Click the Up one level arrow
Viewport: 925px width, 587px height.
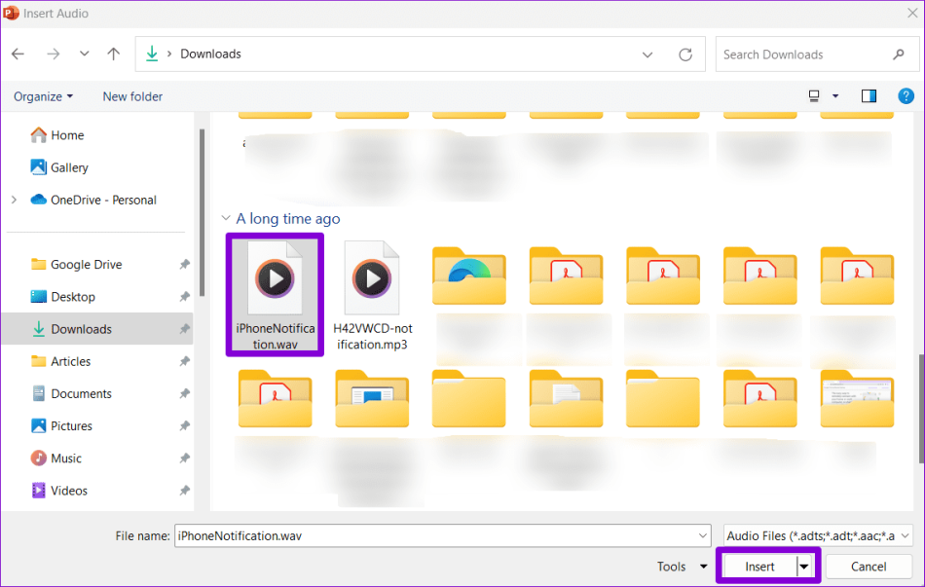[x=113, y=54]
